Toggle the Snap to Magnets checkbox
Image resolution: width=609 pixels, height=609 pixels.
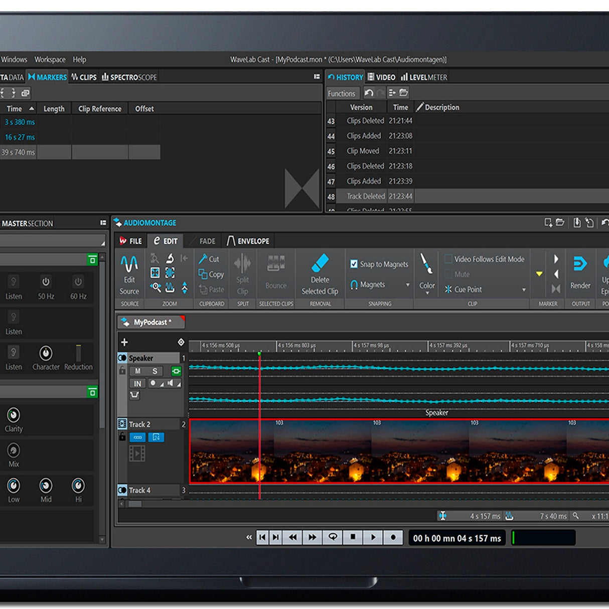(x=354, y=264)
